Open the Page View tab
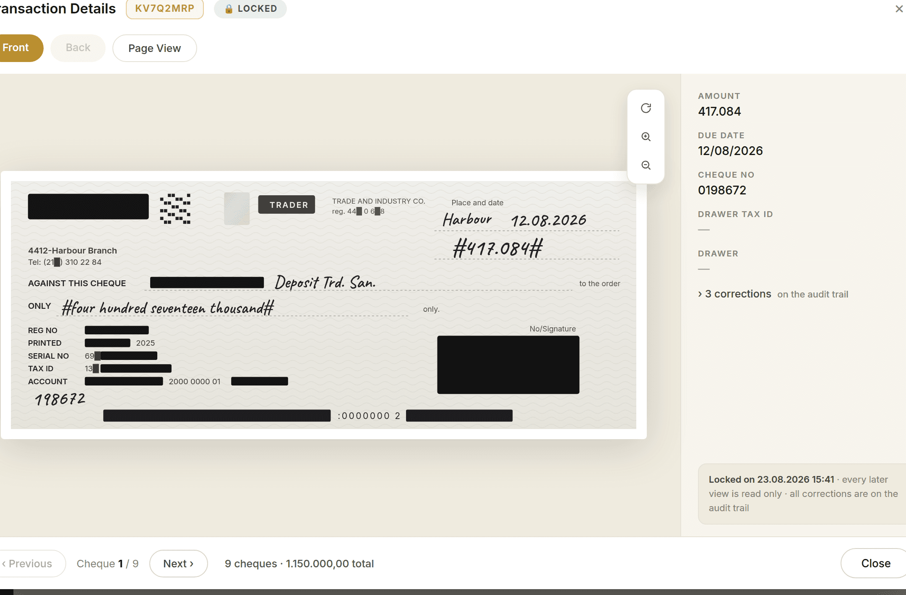The image size is (906, 595). tap(154, 48)
